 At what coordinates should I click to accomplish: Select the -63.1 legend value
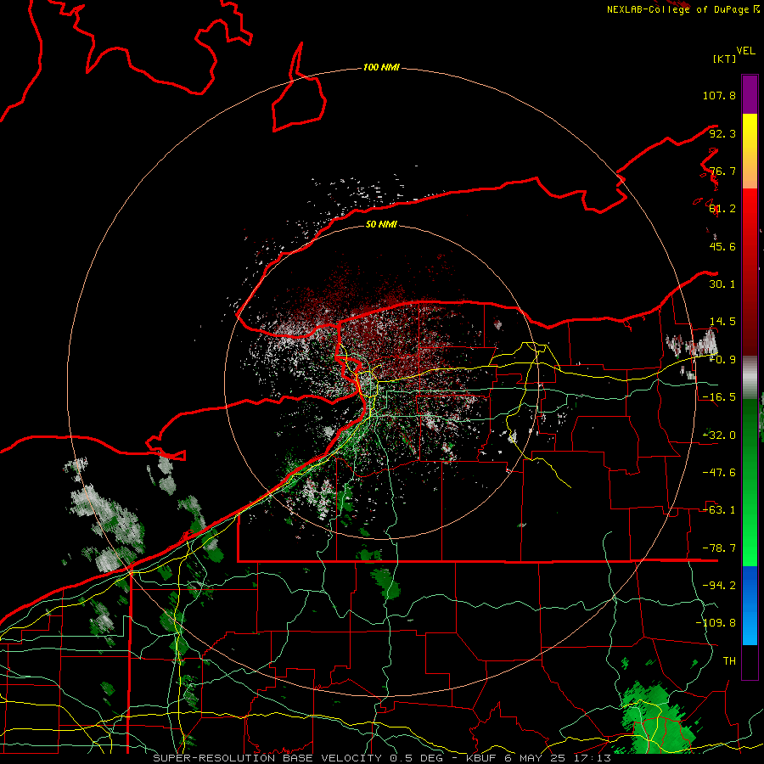pyautogui.click(x=719, y=510)
